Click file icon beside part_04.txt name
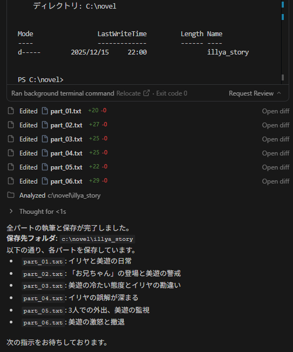 coord(45,153)
